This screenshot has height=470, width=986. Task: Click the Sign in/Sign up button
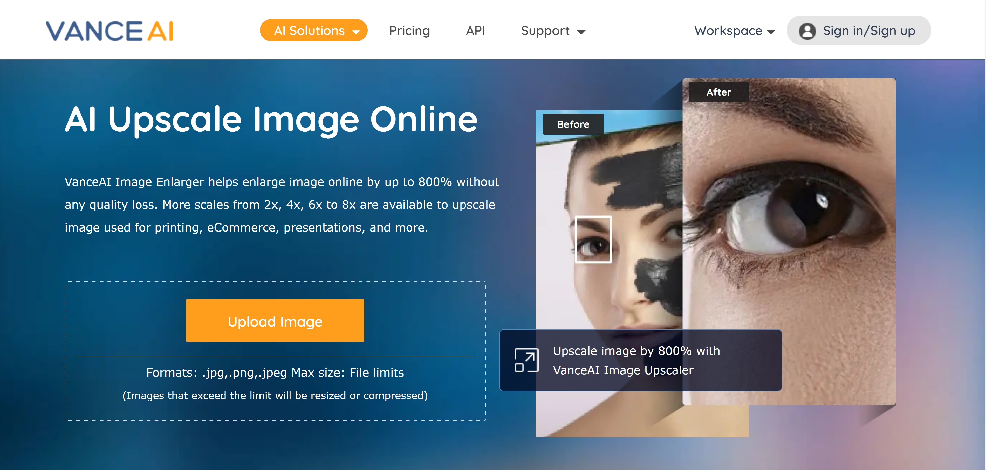click(x=859, y=31)
